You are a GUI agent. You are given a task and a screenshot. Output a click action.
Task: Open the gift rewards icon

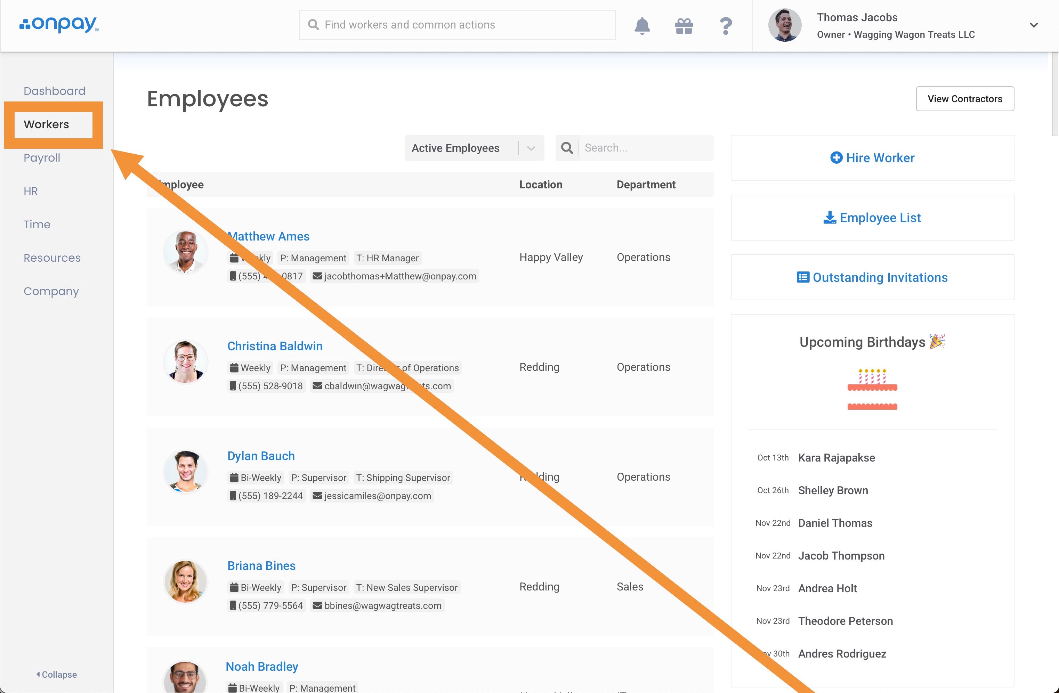684,25
